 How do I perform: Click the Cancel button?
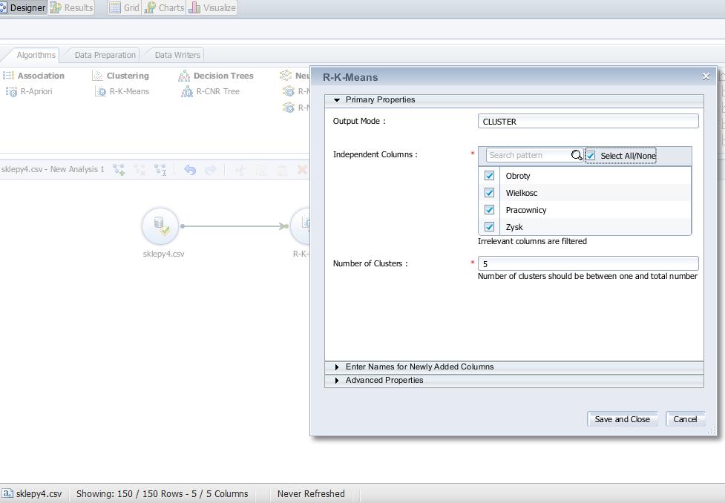pos(685,419)
